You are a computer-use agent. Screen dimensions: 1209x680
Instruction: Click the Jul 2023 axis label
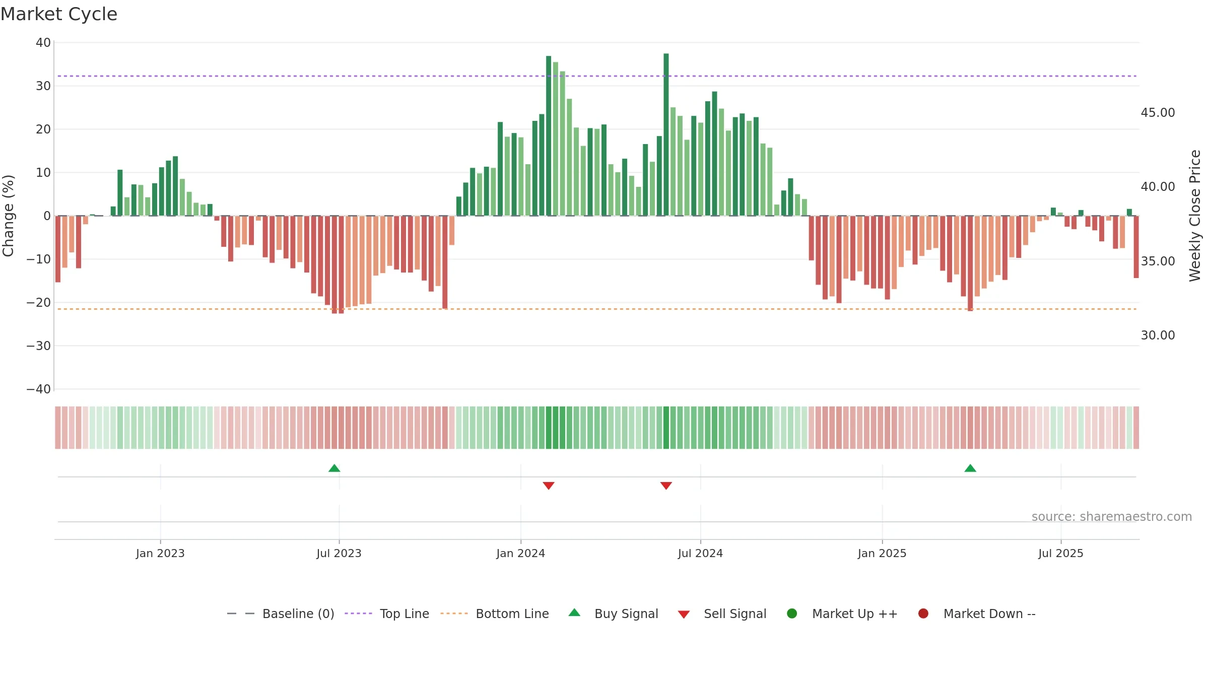pyautogui.click(x=339, y=554)
